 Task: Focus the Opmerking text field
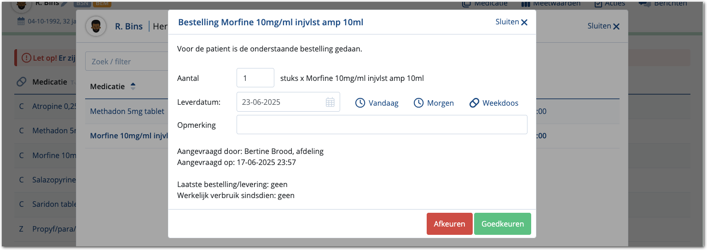click(x=382, y=125)
